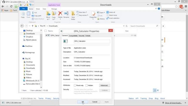Screen dimensions: 188x106
Task: Toggle the Hidden attribute checkbox
Action: point(87,85)
